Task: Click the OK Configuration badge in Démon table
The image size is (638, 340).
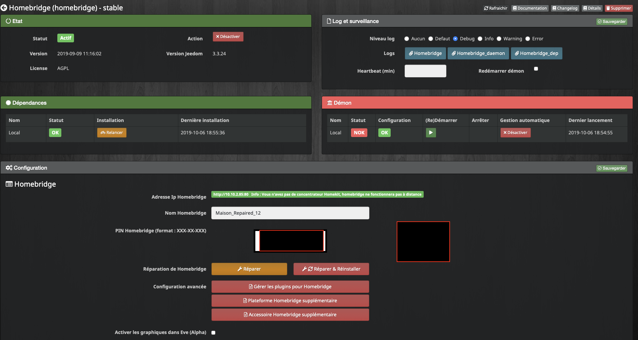Action: click(384, 133)
